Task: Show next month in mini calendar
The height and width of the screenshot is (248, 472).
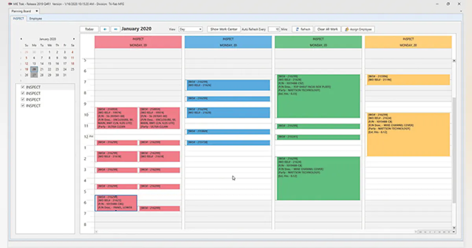Action: tap(74, 39)
